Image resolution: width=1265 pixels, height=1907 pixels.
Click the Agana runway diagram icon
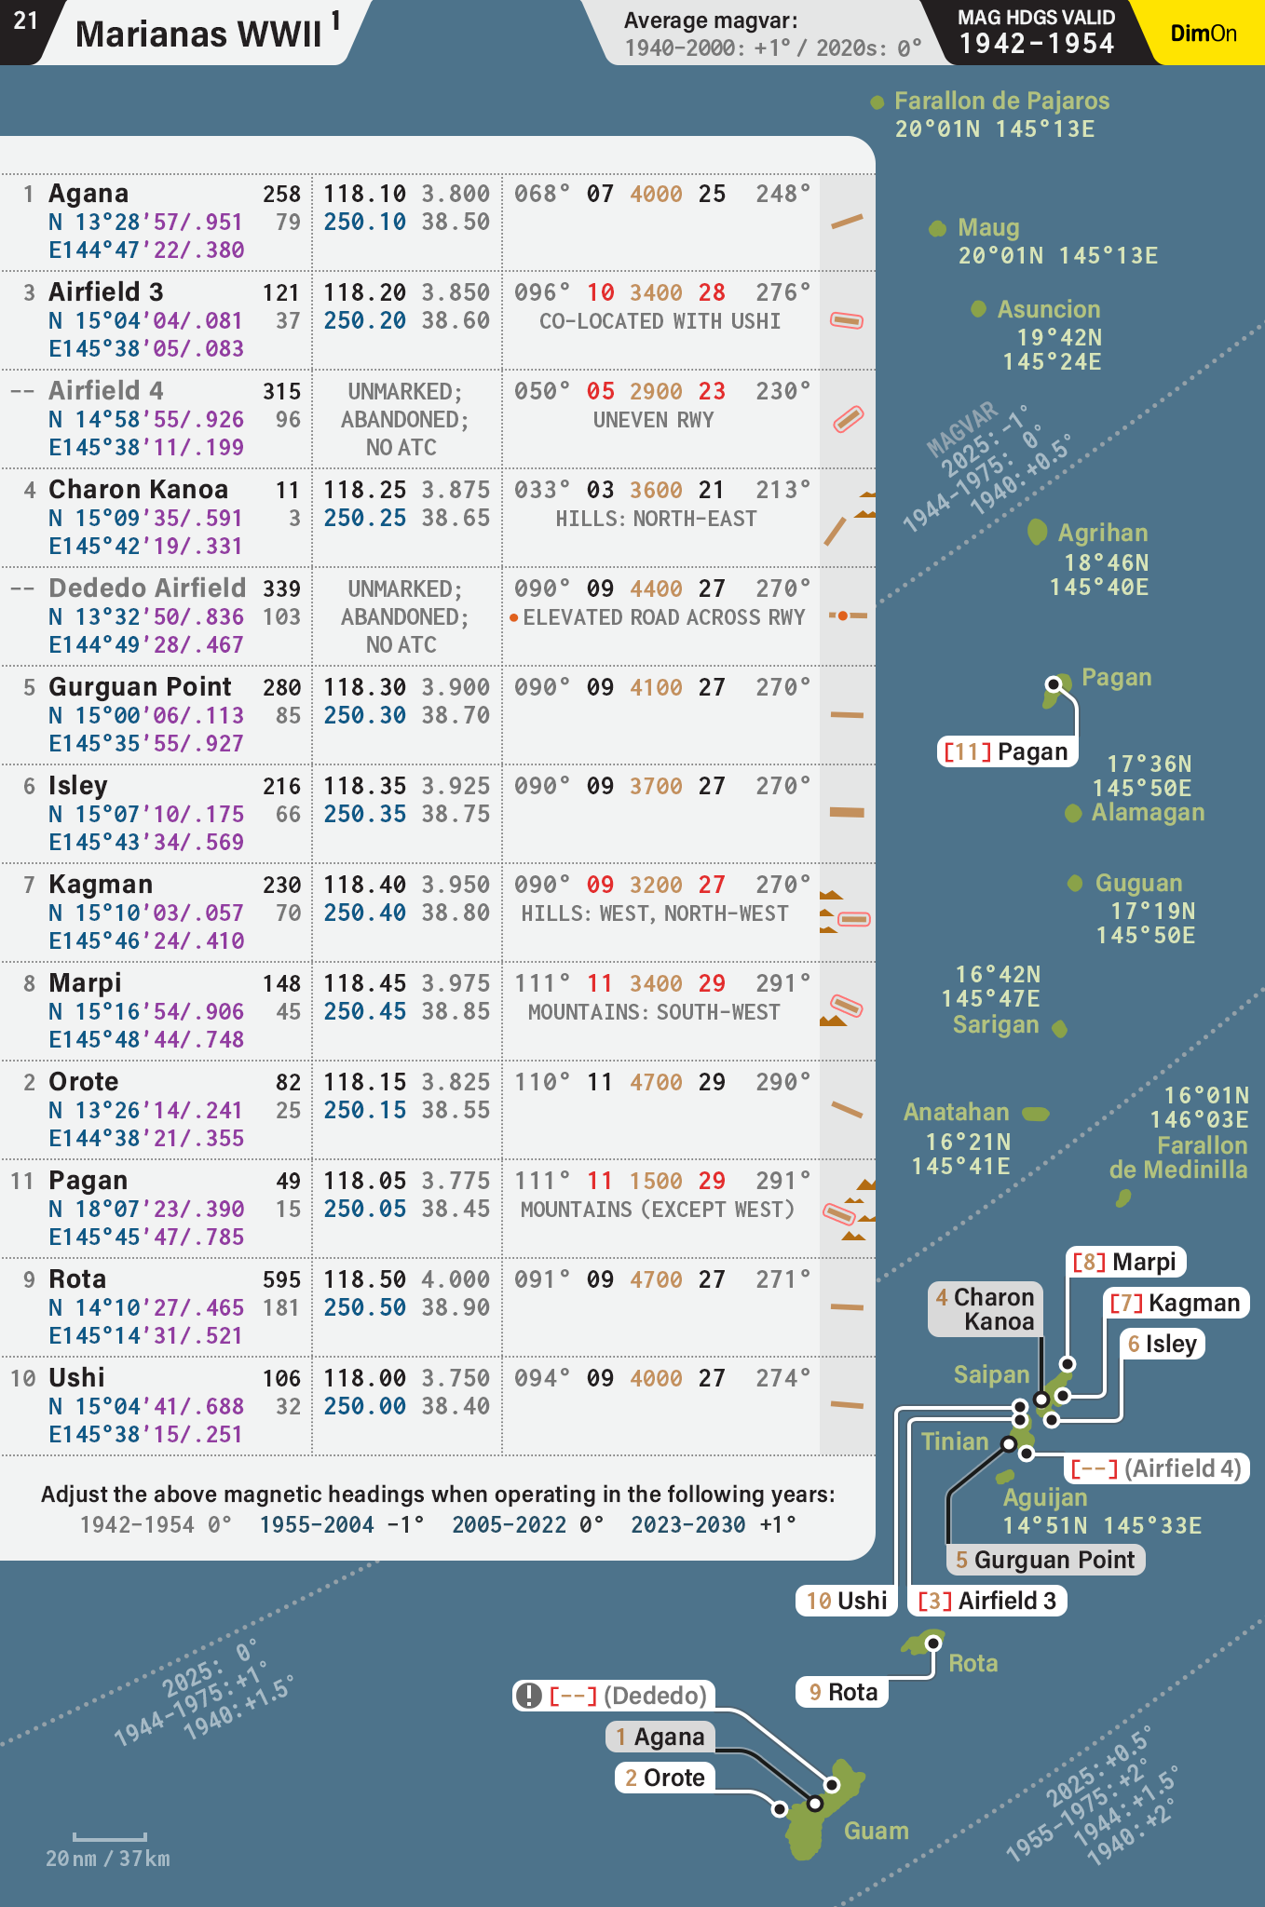pos(847,222)
